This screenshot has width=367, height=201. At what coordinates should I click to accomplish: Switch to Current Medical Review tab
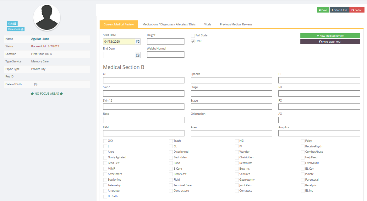tap(119, 24)
